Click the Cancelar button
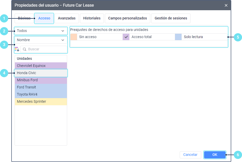242x162 pixels. pos(190,155)
